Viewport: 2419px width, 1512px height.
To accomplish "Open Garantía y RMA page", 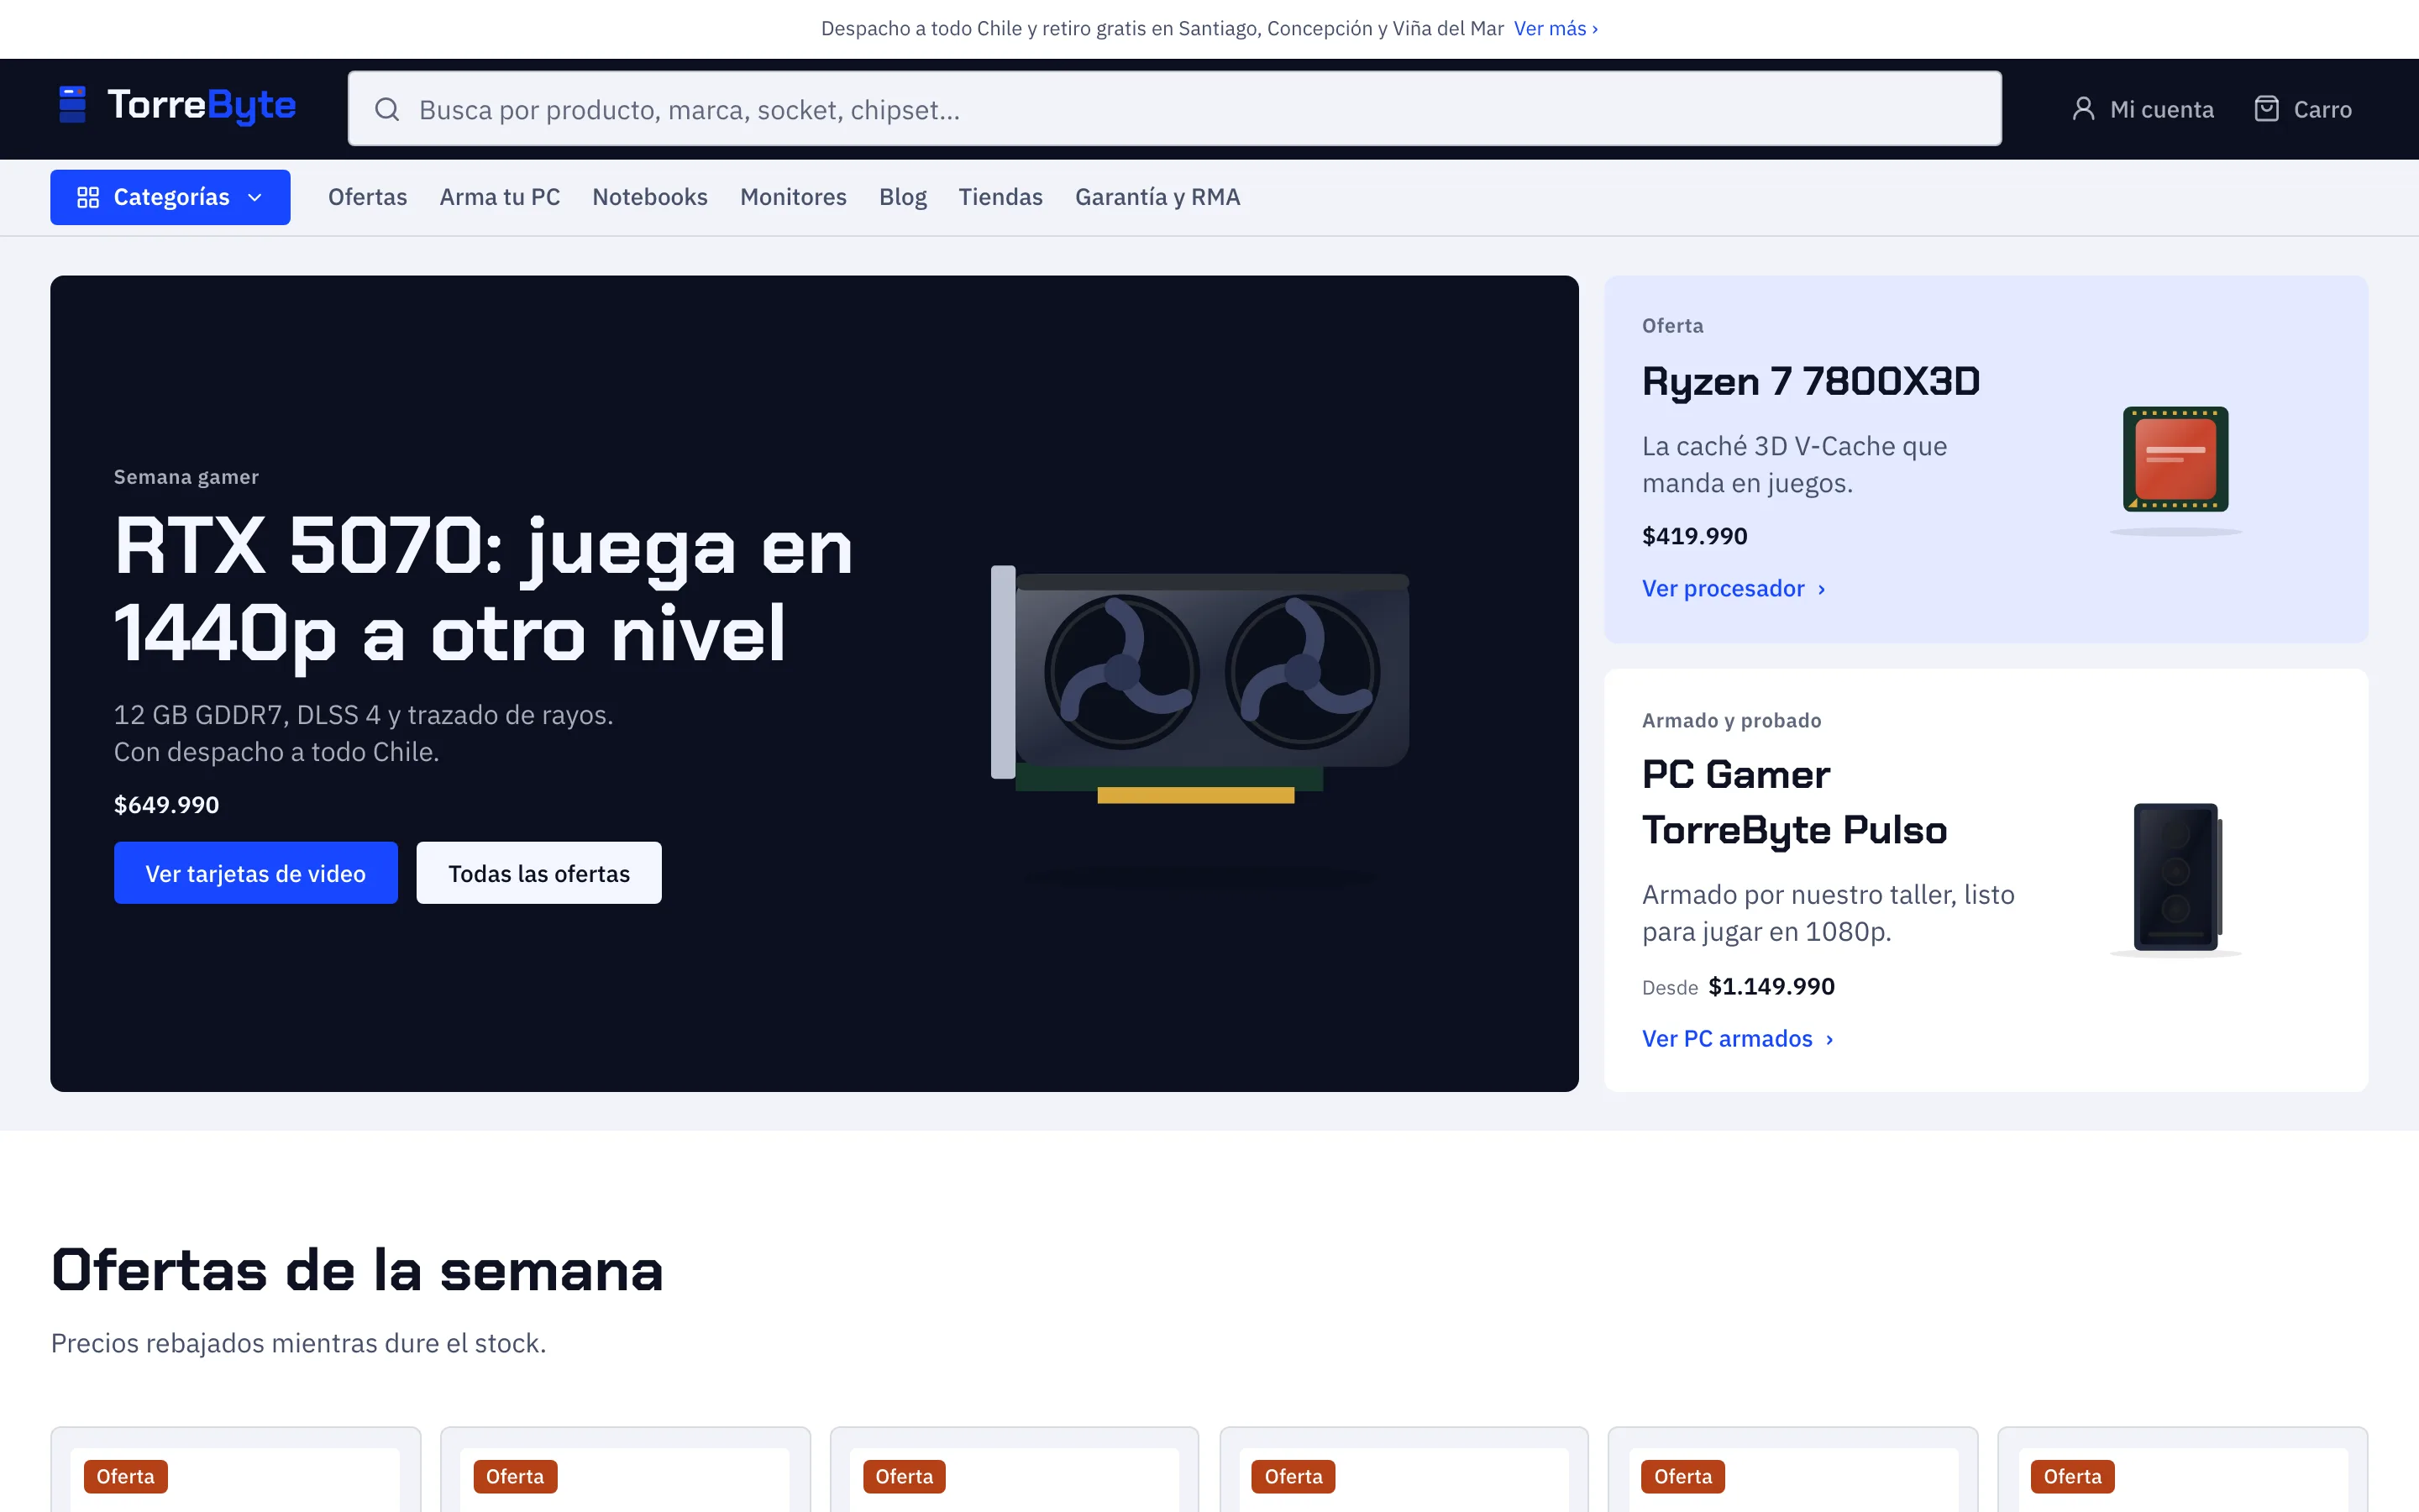I will [1157, 197].
